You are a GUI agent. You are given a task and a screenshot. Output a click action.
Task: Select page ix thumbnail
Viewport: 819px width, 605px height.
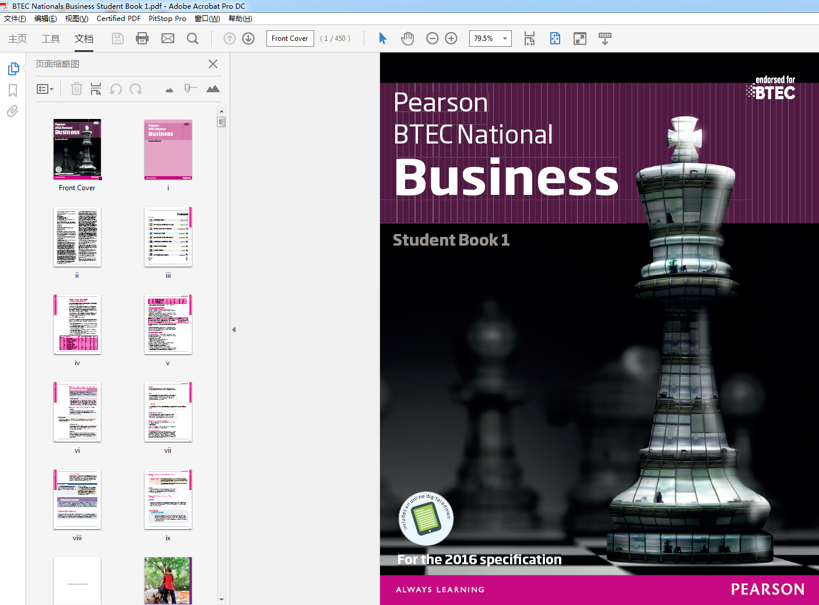click(168, 499)
